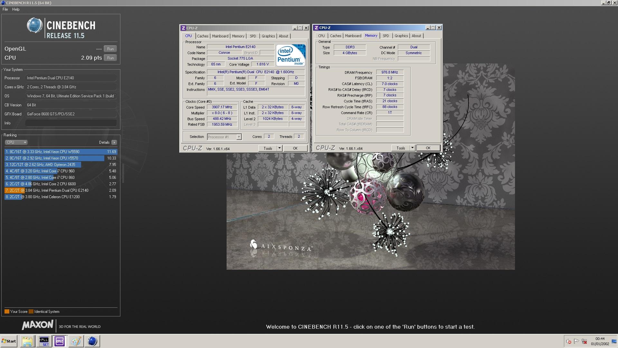Viewport: 618px width, 348px height.
Task: Switch to Cinebench taskbar icon
Action: click(92, 341)
